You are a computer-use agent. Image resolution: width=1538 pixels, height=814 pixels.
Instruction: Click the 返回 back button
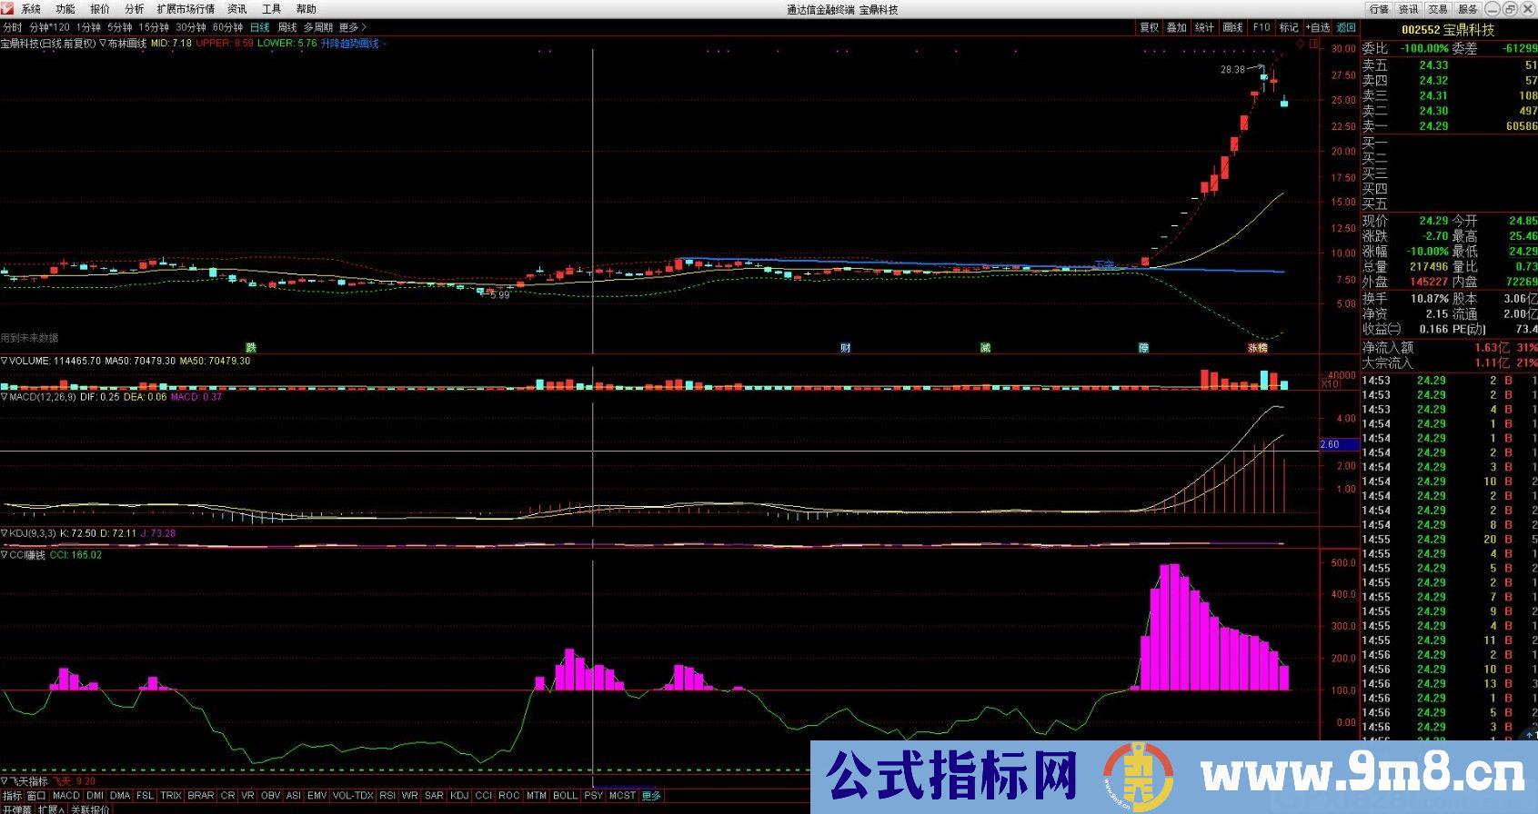click(1345, 27)
